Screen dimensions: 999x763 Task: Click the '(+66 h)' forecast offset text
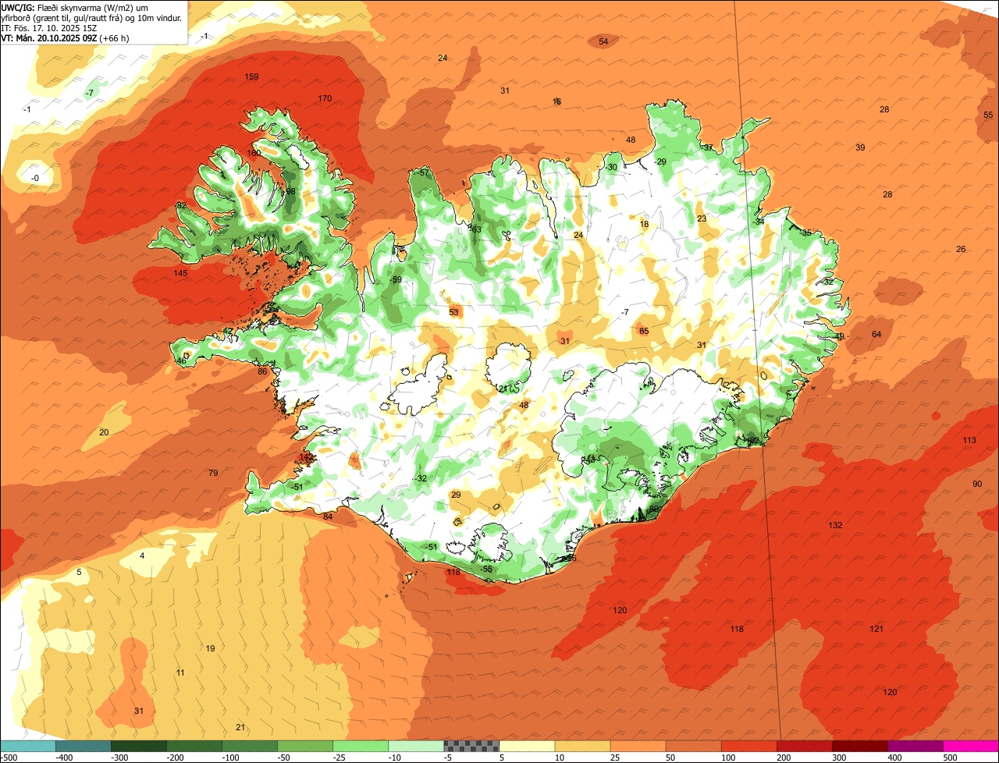(114, 37)
